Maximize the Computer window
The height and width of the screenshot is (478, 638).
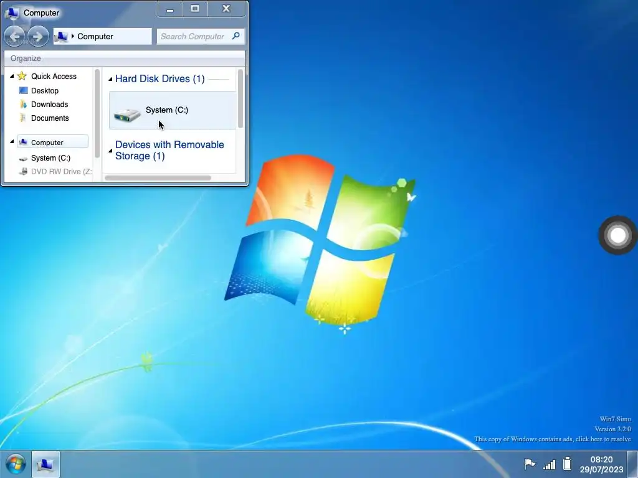coord(195,9)
